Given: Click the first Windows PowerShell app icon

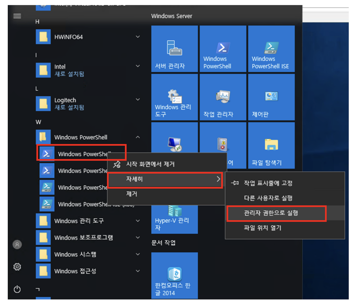Looking at the screenshot, I should pyautogui.click(x=47, y=154).
